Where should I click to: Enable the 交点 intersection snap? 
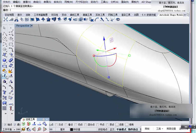(x=56, y=125)
